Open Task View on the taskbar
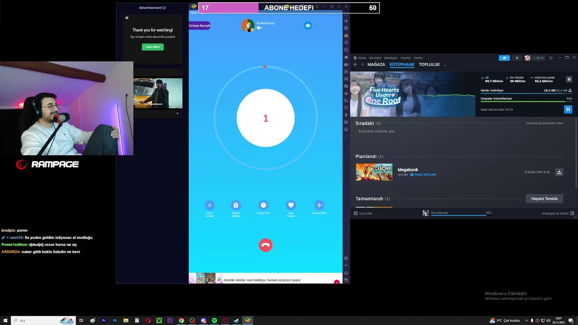This screenshot has height=325, width=578. pyautogui.click(x=81, y=320)
